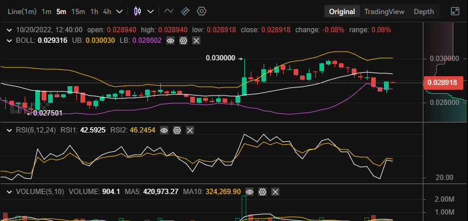Click the BOLL middle value 0.029316
468x221 pixels.
(52, 40)
